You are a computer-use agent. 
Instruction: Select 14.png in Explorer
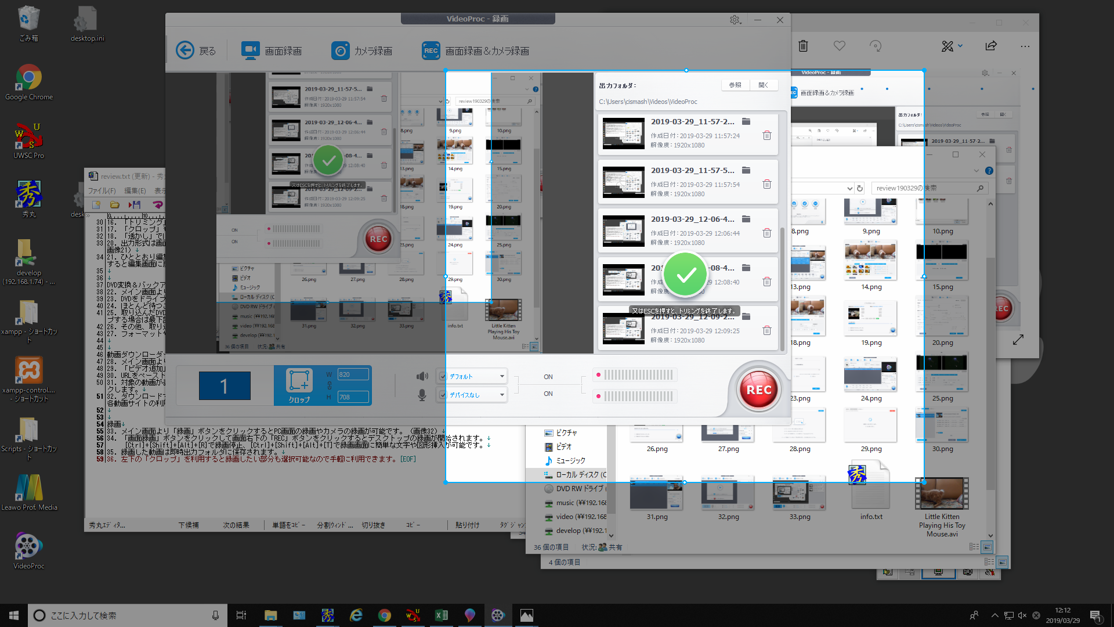pos(870,266)
